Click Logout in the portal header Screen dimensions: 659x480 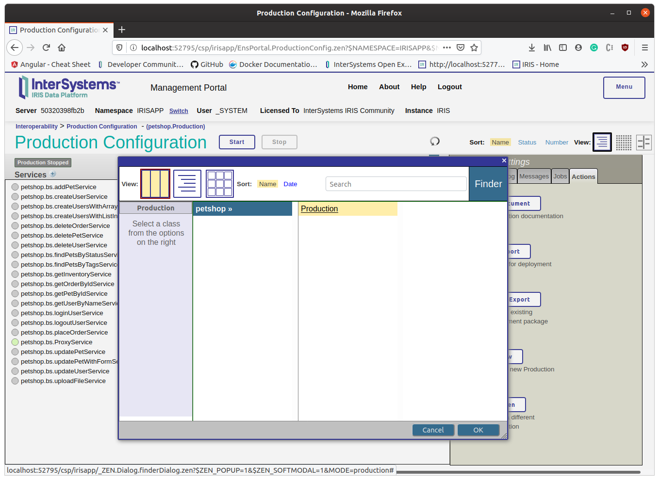pyautogui.click(x=450, y=87)
